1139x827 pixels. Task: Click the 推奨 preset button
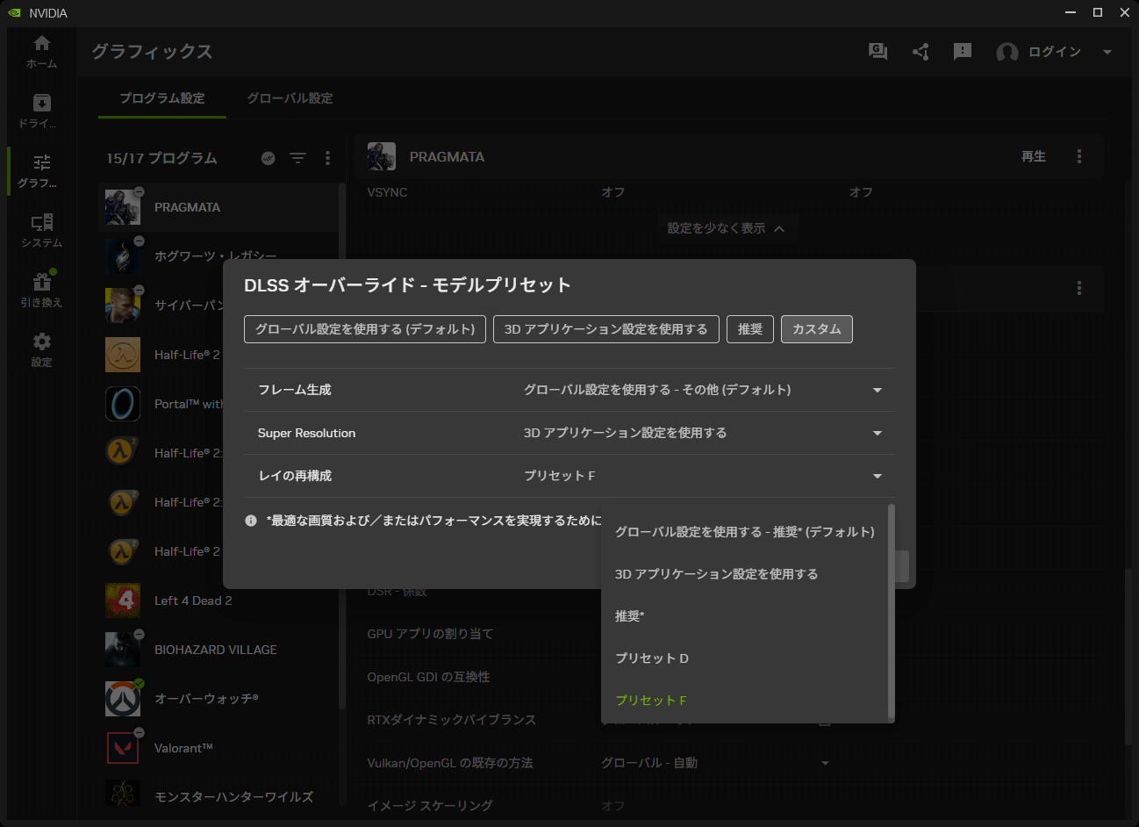pyautogui.click(x=750, y=329)
